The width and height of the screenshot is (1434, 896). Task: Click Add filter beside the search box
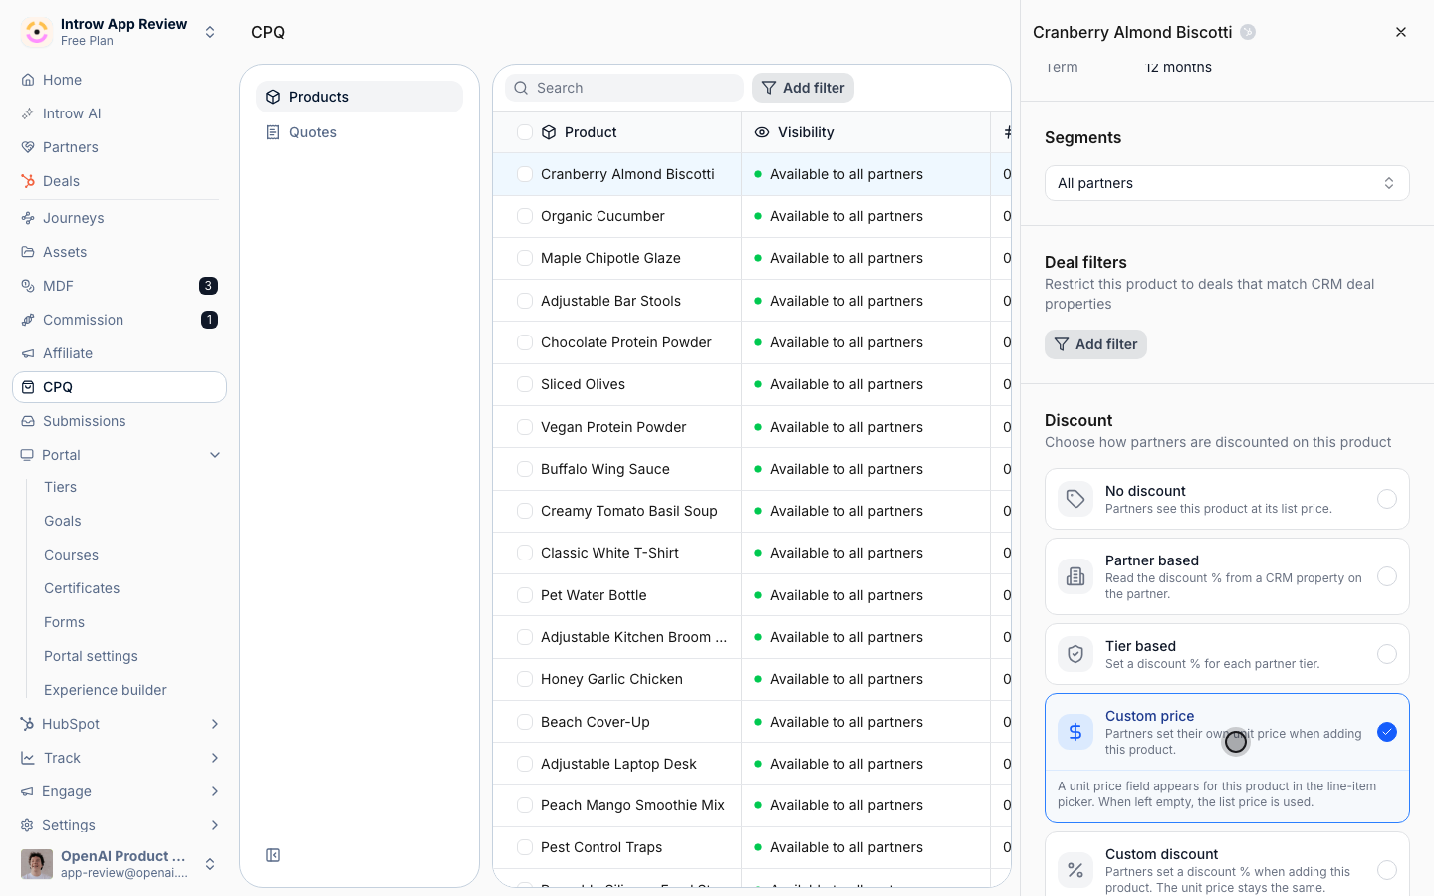click(x=803, y=88)
